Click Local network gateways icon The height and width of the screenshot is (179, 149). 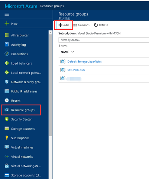7,72
